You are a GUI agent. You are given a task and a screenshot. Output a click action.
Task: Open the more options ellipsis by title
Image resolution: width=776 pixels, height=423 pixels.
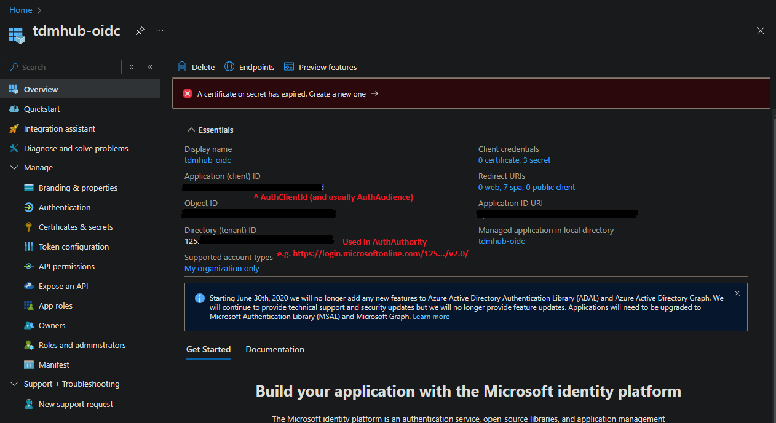point(160,31)
